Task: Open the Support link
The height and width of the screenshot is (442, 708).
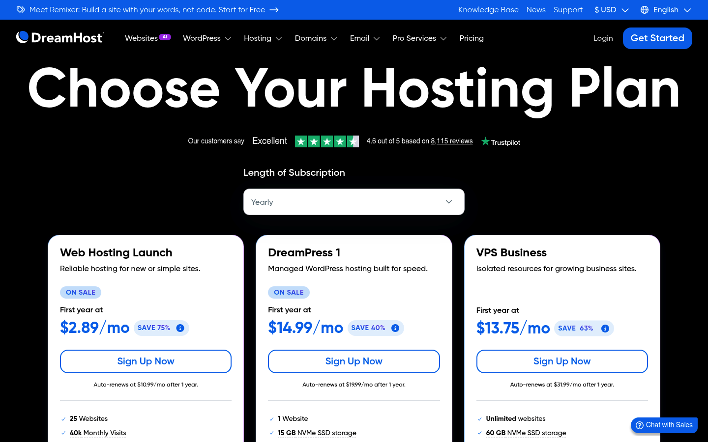Action: coord(568,10)
